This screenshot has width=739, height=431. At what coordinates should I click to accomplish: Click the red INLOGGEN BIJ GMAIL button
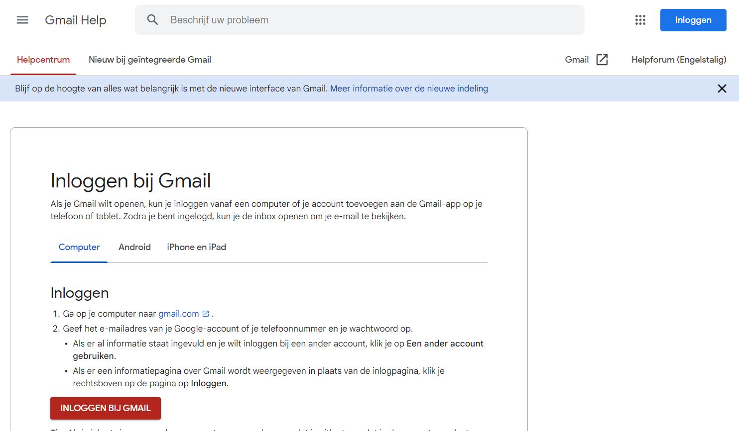click(105, 408)
